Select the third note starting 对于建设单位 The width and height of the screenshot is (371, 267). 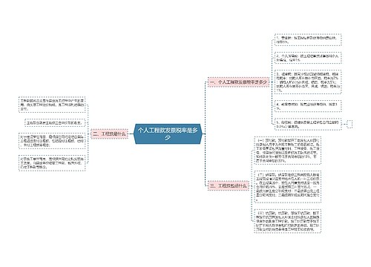pos(52,141)
